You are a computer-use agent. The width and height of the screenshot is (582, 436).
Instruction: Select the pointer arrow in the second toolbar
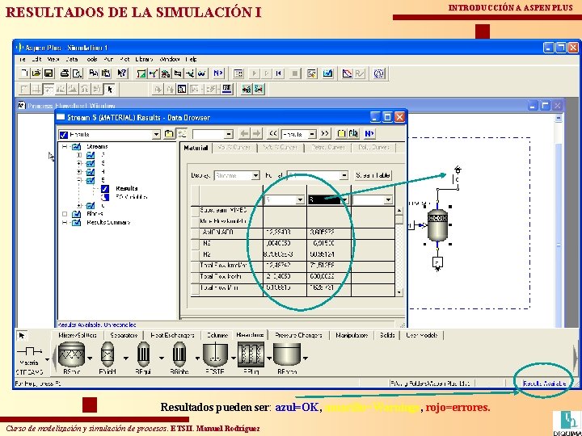point(110,89)
